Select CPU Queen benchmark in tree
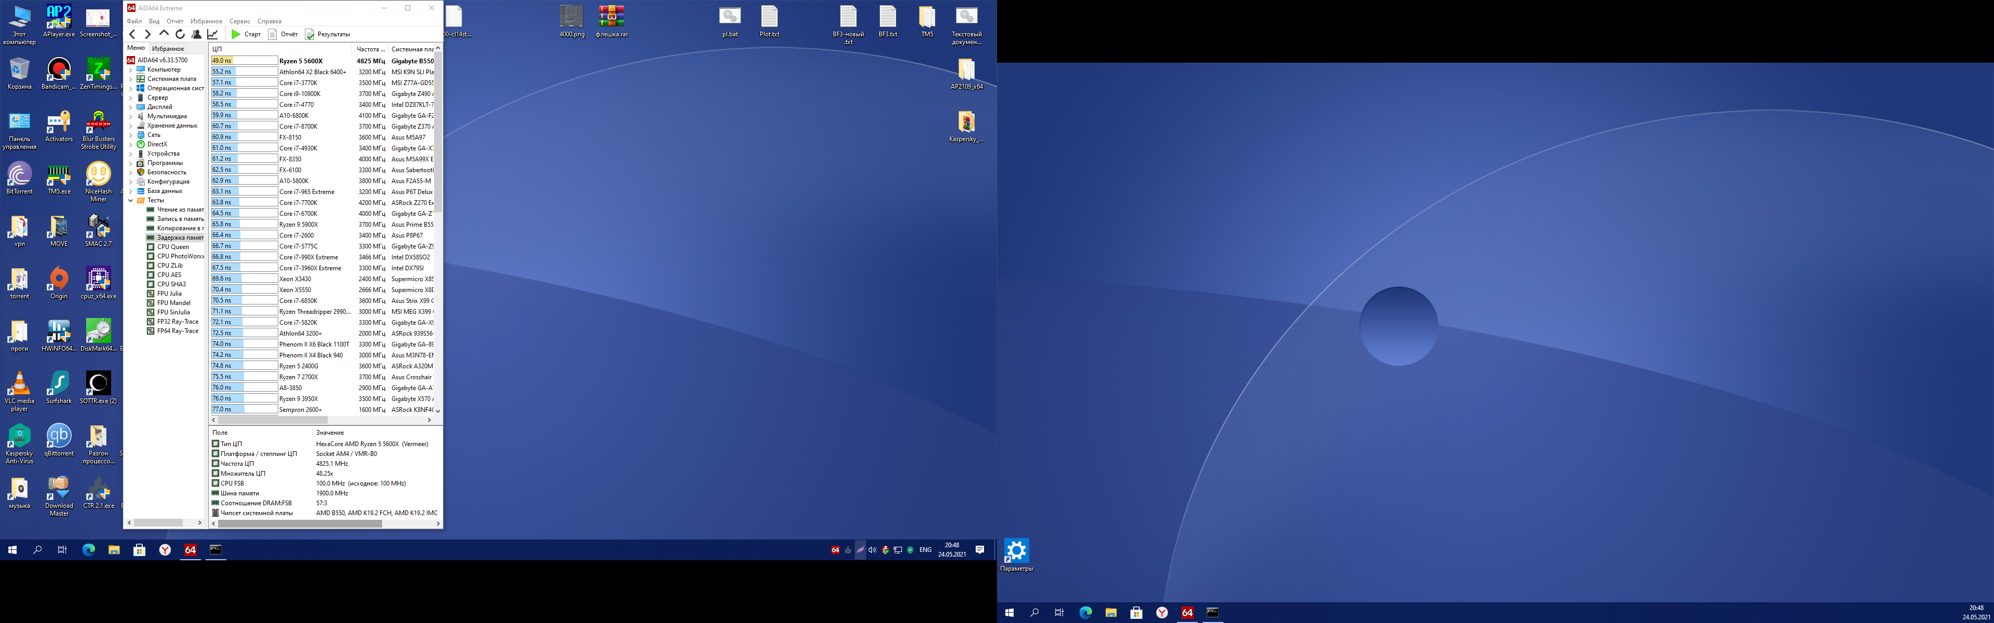 (x=172, y=246)
